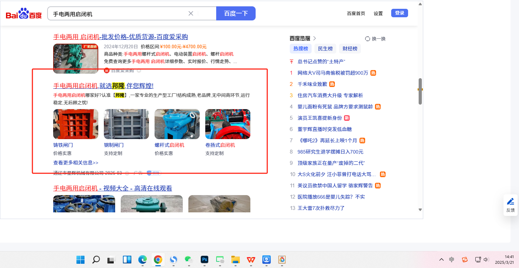
Task: Click the 百度一下 search button
Action: tap(236, 13)
